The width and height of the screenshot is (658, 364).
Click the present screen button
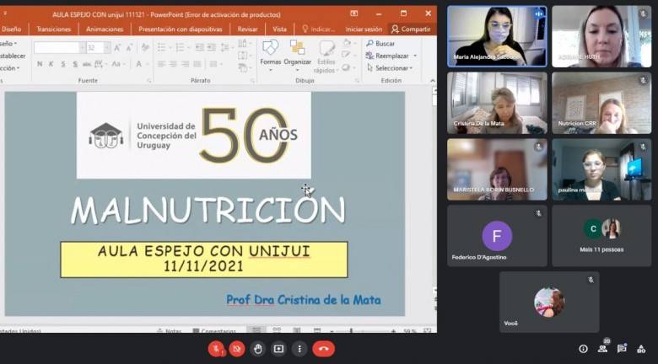coord(278,349)
